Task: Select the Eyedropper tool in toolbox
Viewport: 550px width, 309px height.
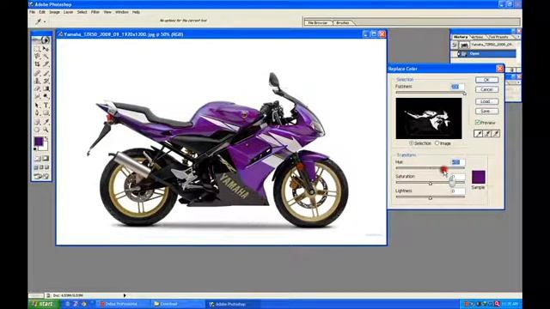Action: pyautogui.click(x=46, y=122)
